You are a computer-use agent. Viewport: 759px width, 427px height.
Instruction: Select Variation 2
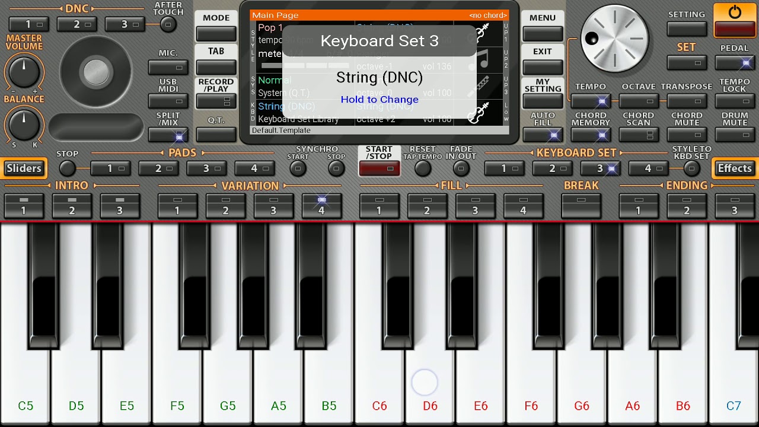pyautogui.click(x=225, y=206)
